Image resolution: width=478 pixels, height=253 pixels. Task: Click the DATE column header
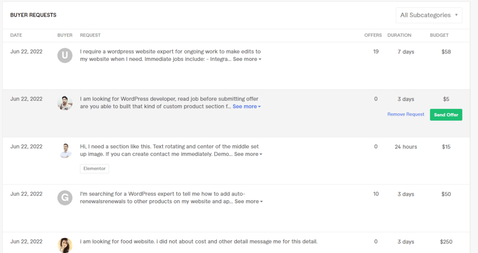pyautogui.click(x=16, y=35)
